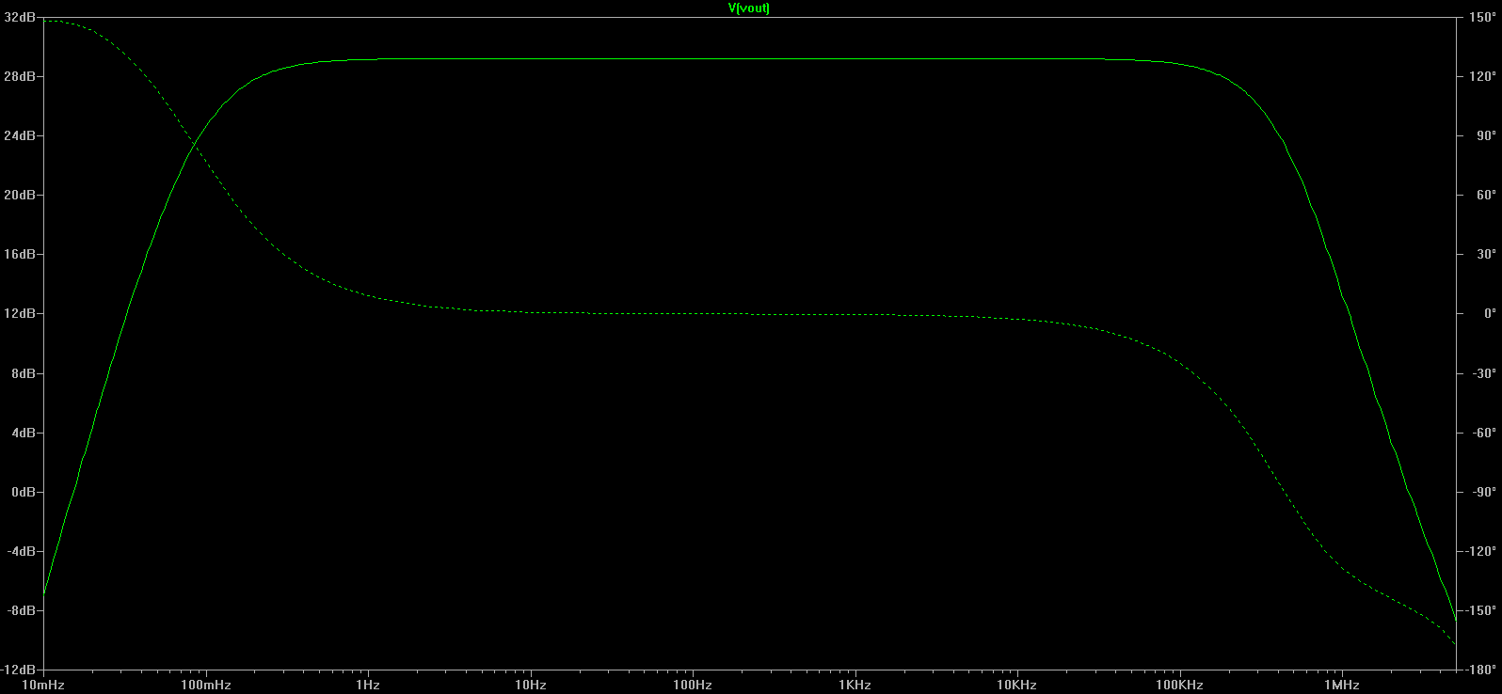
Task: Click the 10Hz frequency axis label
Action: point(530,685)
